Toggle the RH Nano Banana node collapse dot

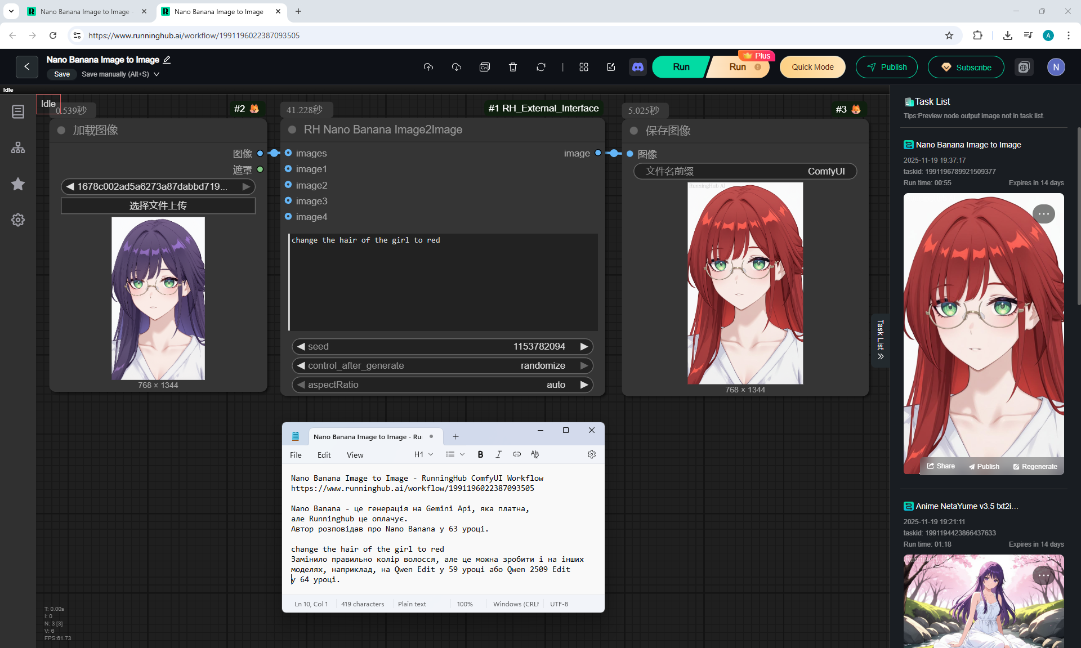click(292, 129)
